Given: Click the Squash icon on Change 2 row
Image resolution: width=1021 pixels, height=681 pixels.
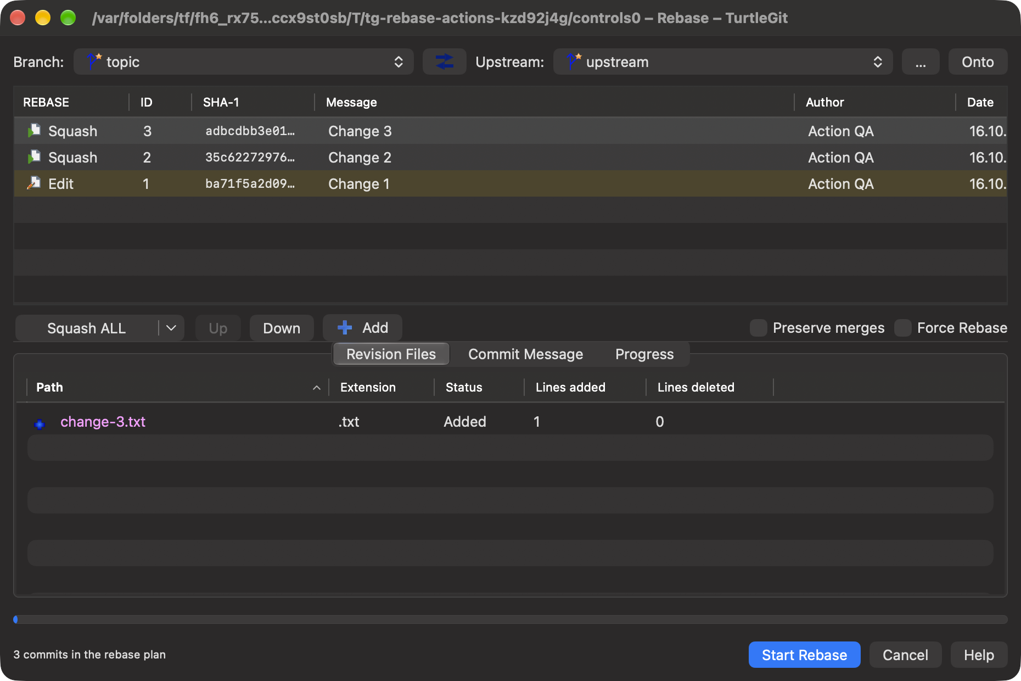Looking at the screenshot, I should 34,157.
